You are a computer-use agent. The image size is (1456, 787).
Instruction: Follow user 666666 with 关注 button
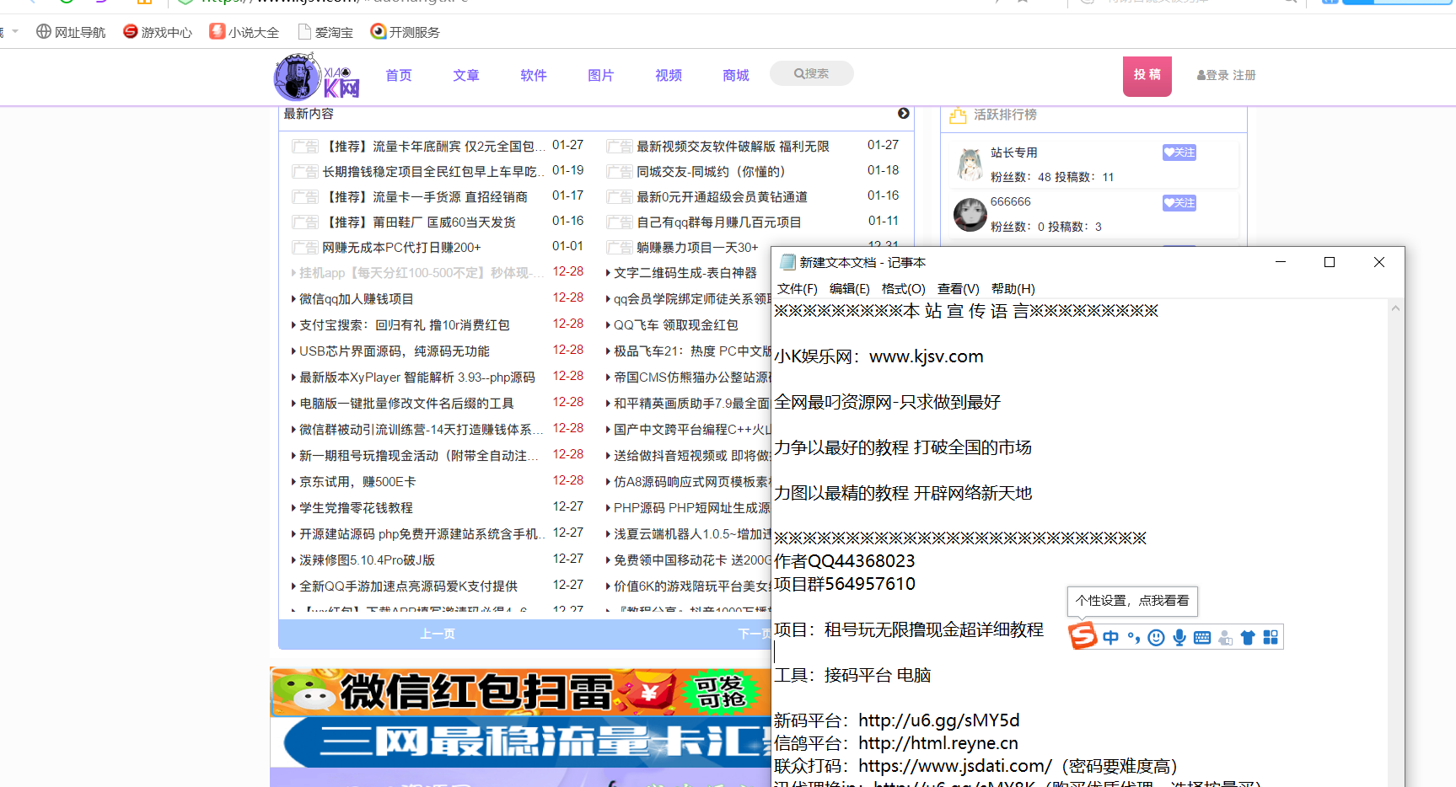click(1179, 203)
